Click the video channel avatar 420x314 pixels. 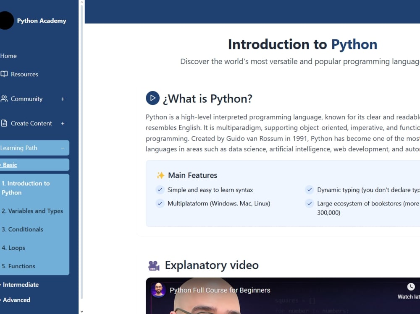click(x=158, y=290)
